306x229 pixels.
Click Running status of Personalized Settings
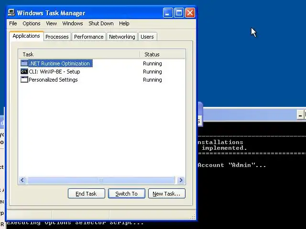(153, 80)
